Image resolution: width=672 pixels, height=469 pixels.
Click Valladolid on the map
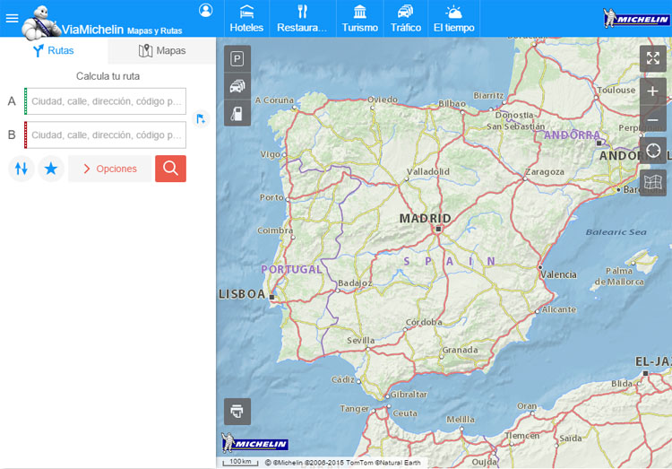click(x=427, y=171)
